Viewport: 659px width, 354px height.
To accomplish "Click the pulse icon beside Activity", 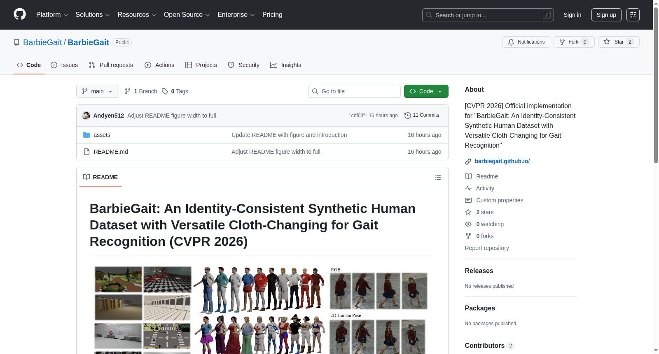I will coord(468,188).
